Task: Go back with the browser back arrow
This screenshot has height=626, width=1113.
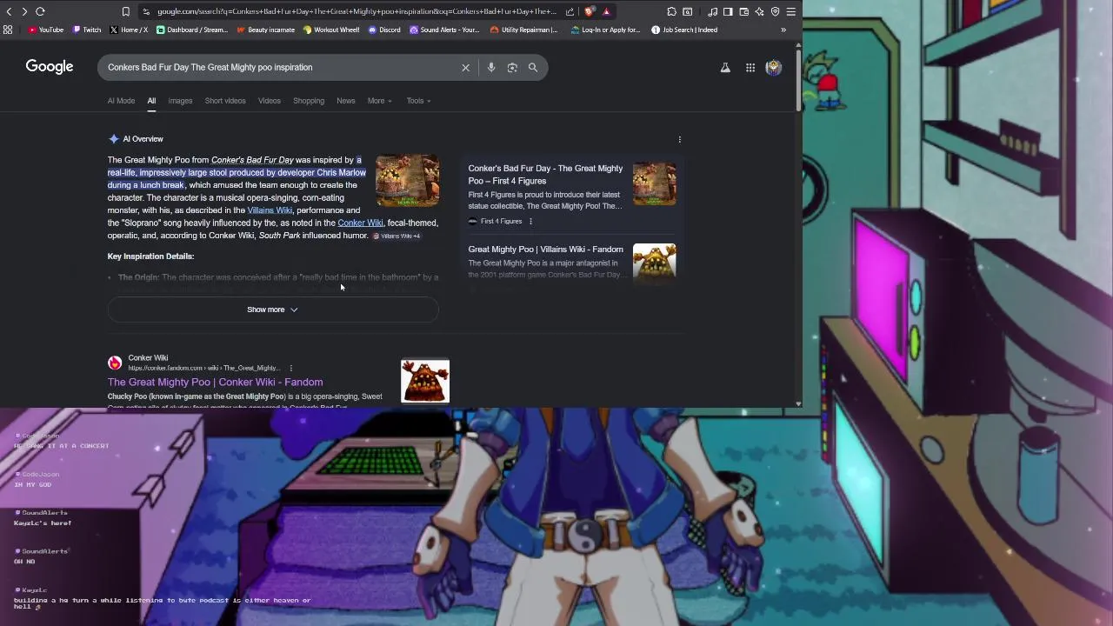Action: click(x=10, y=11)
